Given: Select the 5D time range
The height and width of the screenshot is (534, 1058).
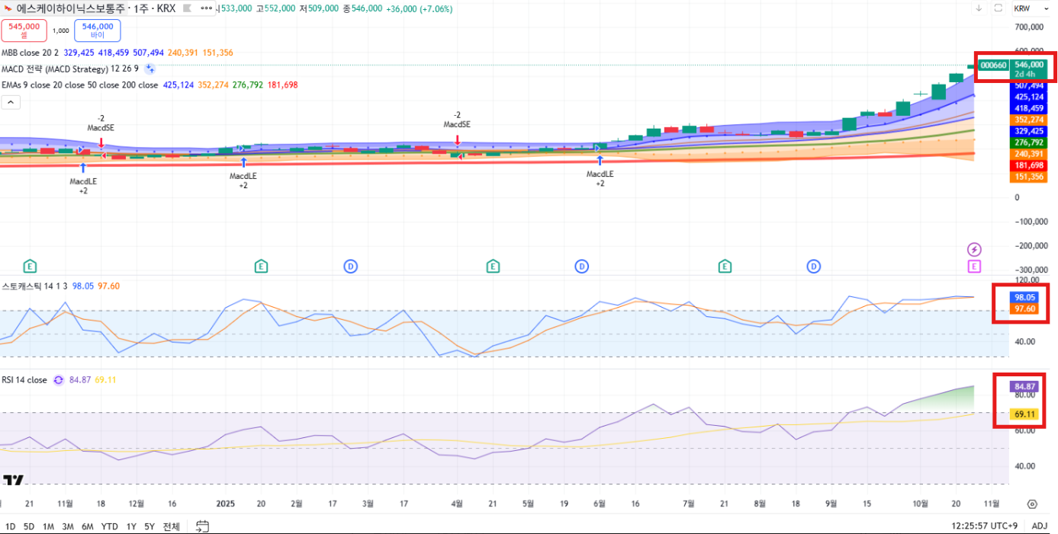Looking at the screenshot, I should [x=29, y=526].
